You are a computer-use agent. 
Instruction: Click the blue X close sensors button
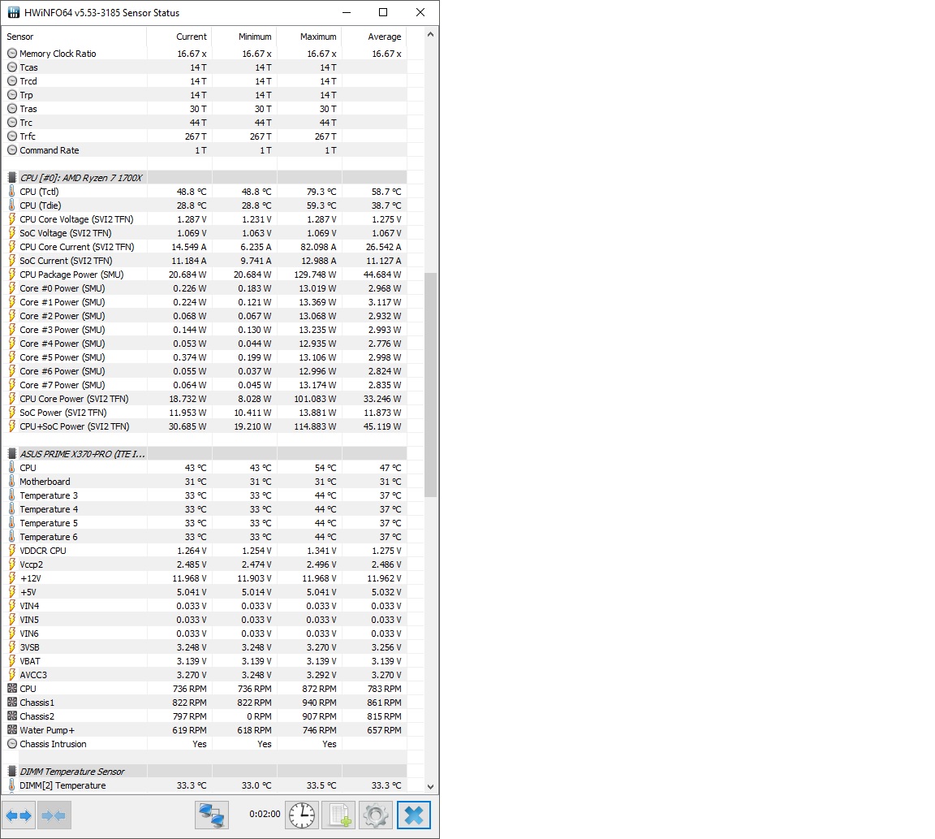pos(414,815)
